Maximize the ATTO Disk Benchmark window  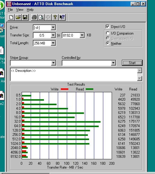138,4
